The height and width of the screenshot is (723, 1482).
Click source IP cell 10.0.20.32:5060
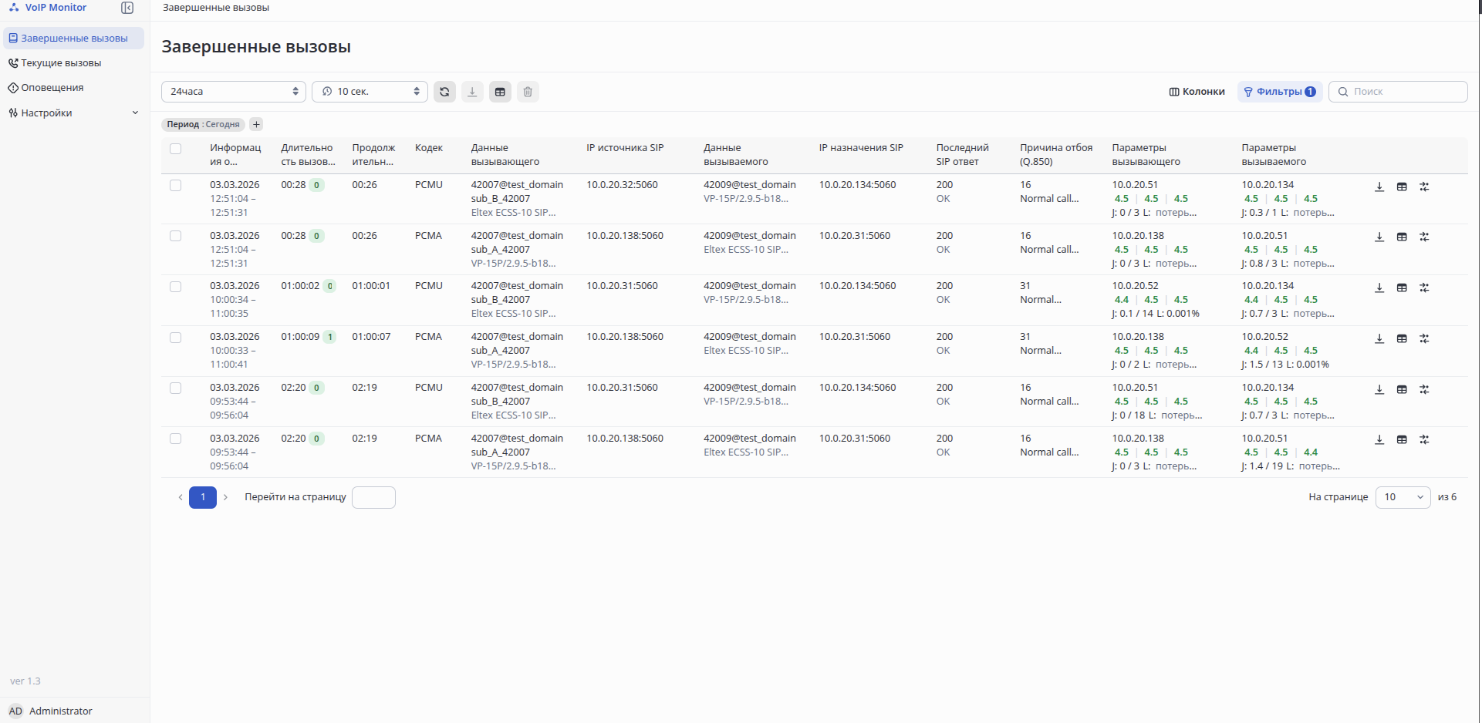tap(622, 185)
